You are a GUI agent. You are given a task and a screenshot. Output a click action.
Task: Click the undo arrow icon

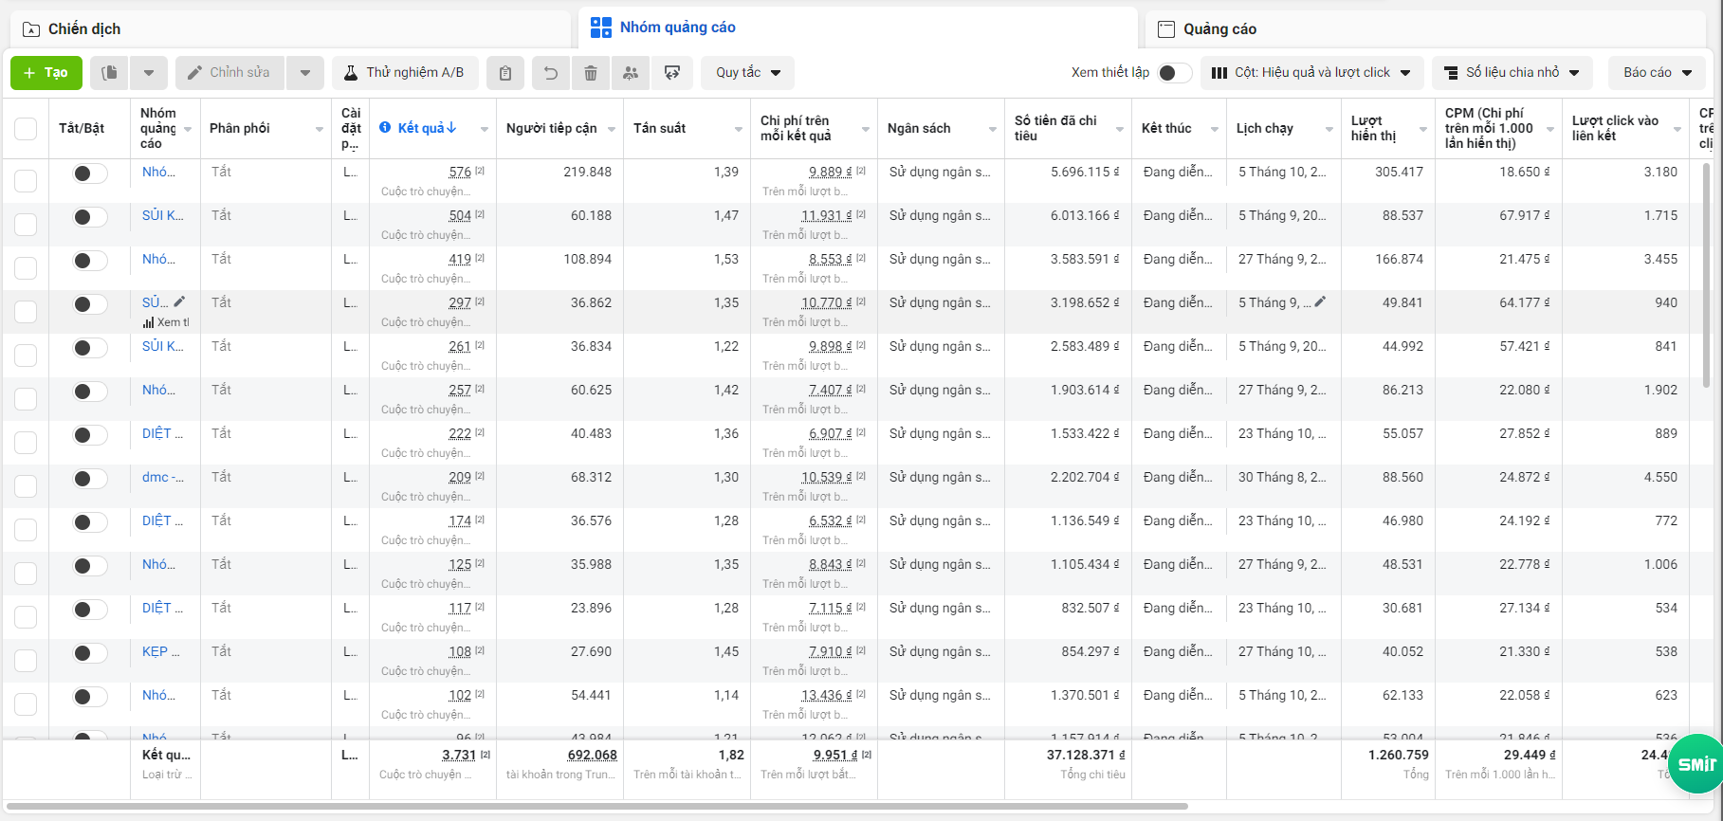click(x=550, y=73)
